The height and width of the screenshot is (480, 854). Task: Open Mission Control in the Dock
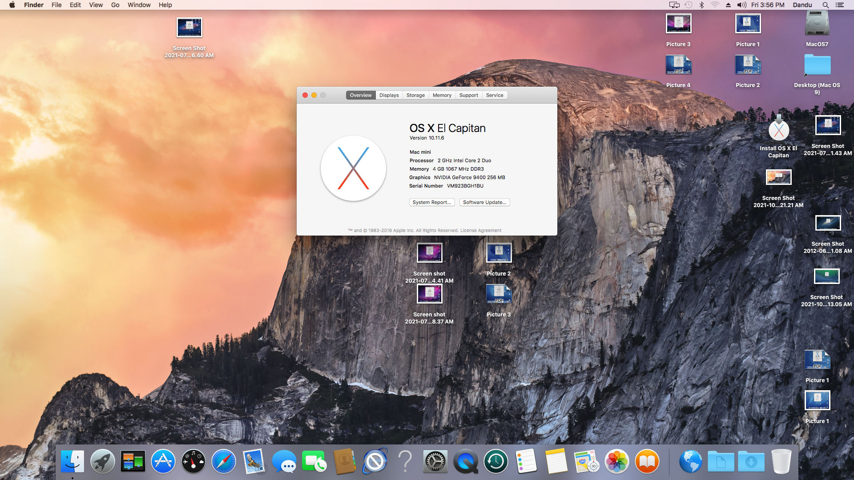coord(133,461)
